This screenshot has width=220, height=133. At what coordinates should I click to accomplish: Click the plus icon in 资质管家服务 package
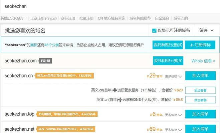[115, 90]
